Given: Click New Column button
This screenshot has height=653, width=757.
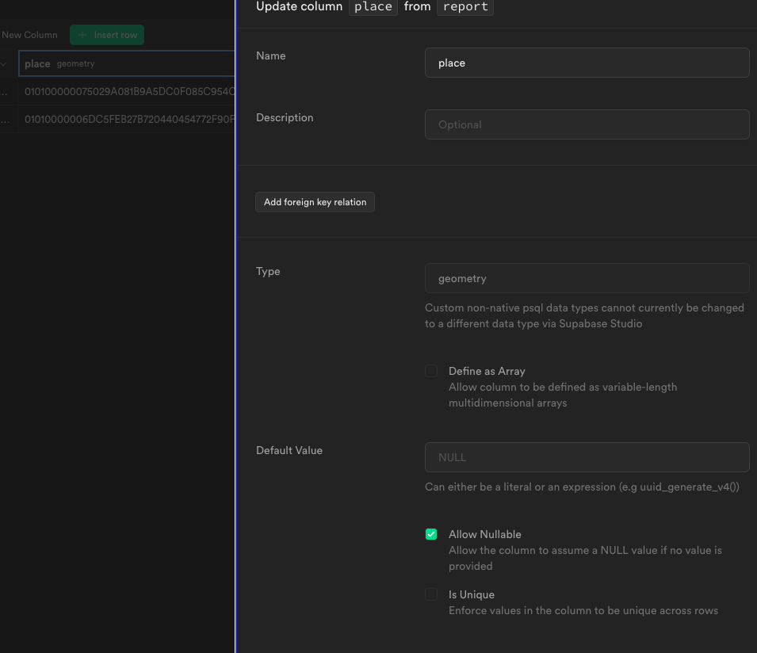Looking at the screenshot, I should (29, 35).
